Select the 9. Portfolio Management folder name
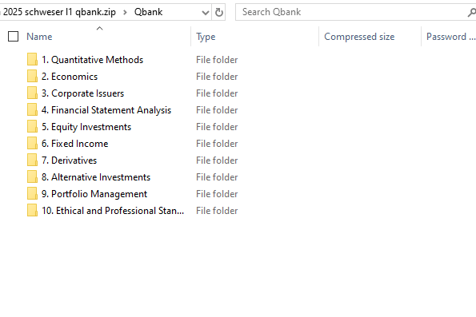This screenshot has width=476, height=317. 94,194
